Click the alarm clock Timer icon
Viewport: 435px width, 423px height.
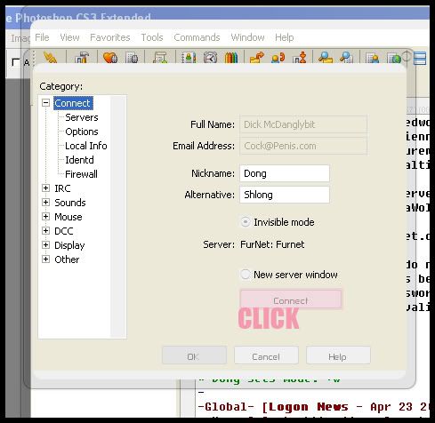210,57
